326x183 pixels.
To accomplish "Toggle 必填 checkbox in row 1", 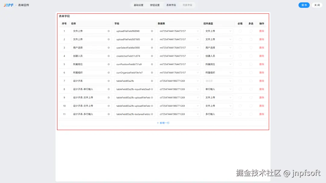I will coord(240,31).
